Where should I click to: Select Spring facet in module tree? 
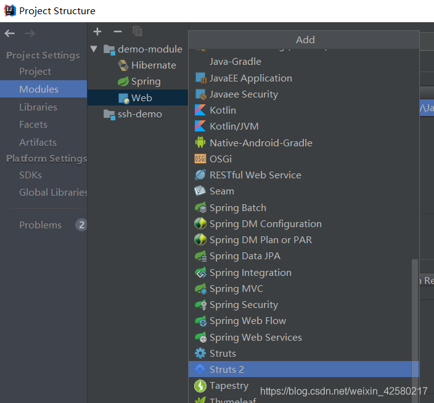pos(146,81)
